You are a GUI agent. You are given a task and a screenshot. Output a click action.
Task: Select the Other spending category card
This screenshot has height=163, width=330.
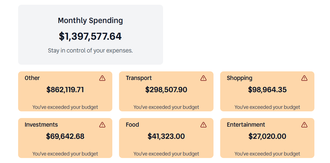coord(65,91)
